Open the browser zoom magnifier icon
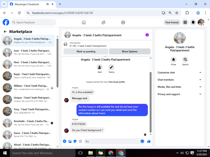210x157 pixels. (170, 13)
